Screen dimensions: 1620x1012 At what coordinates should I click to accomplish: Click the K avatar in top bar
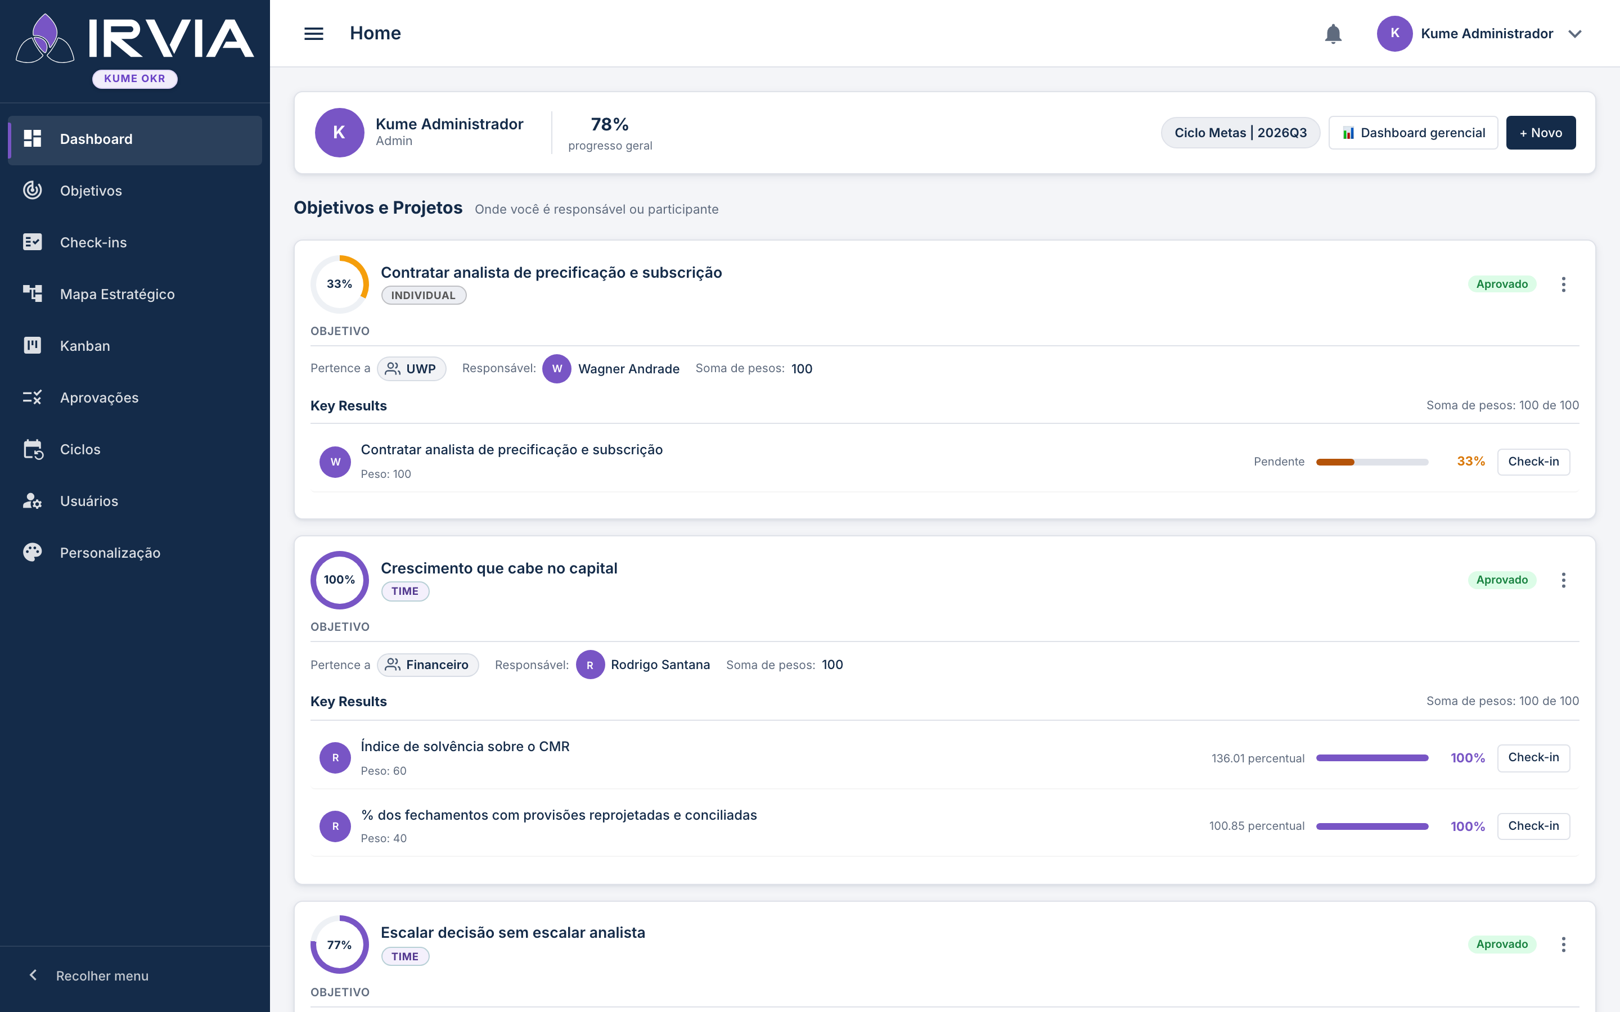click(x=1394, y=34)
